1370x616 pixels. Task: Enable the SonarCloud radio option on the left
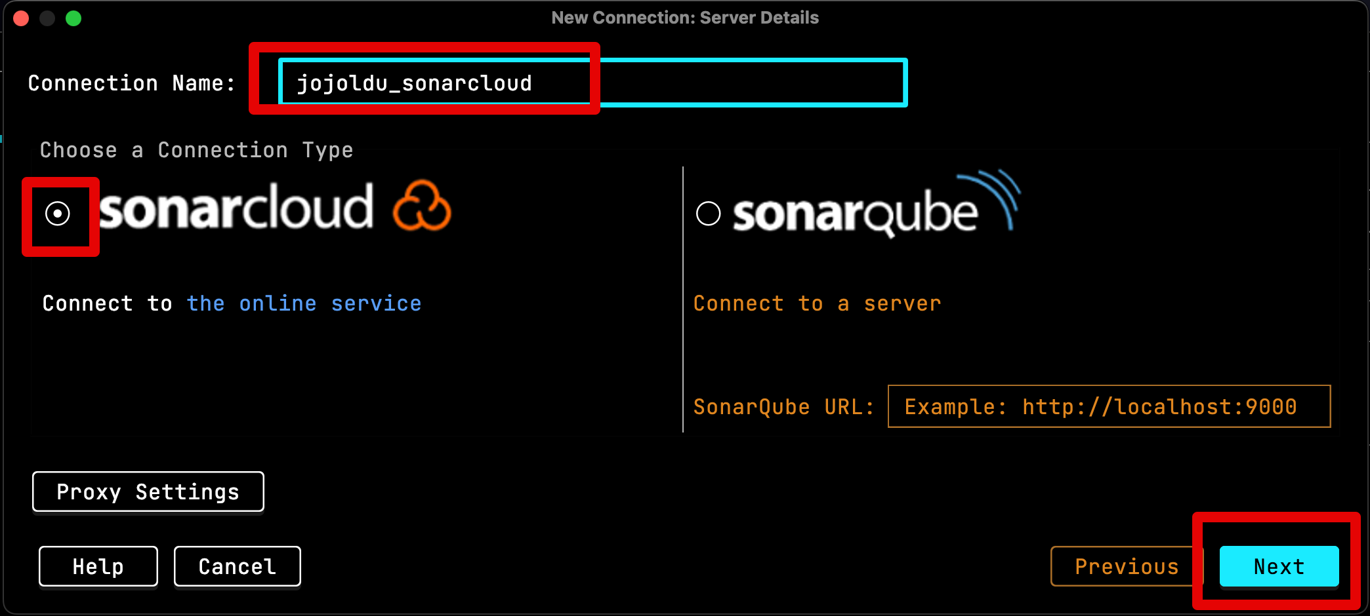[59, 213]
